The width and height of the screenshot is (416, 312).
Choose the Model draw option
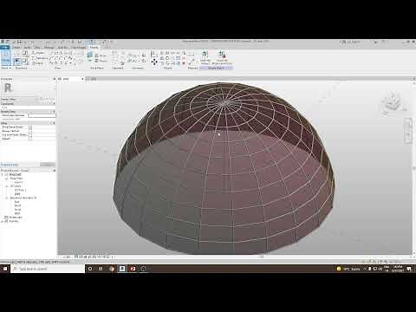(38, 53)
